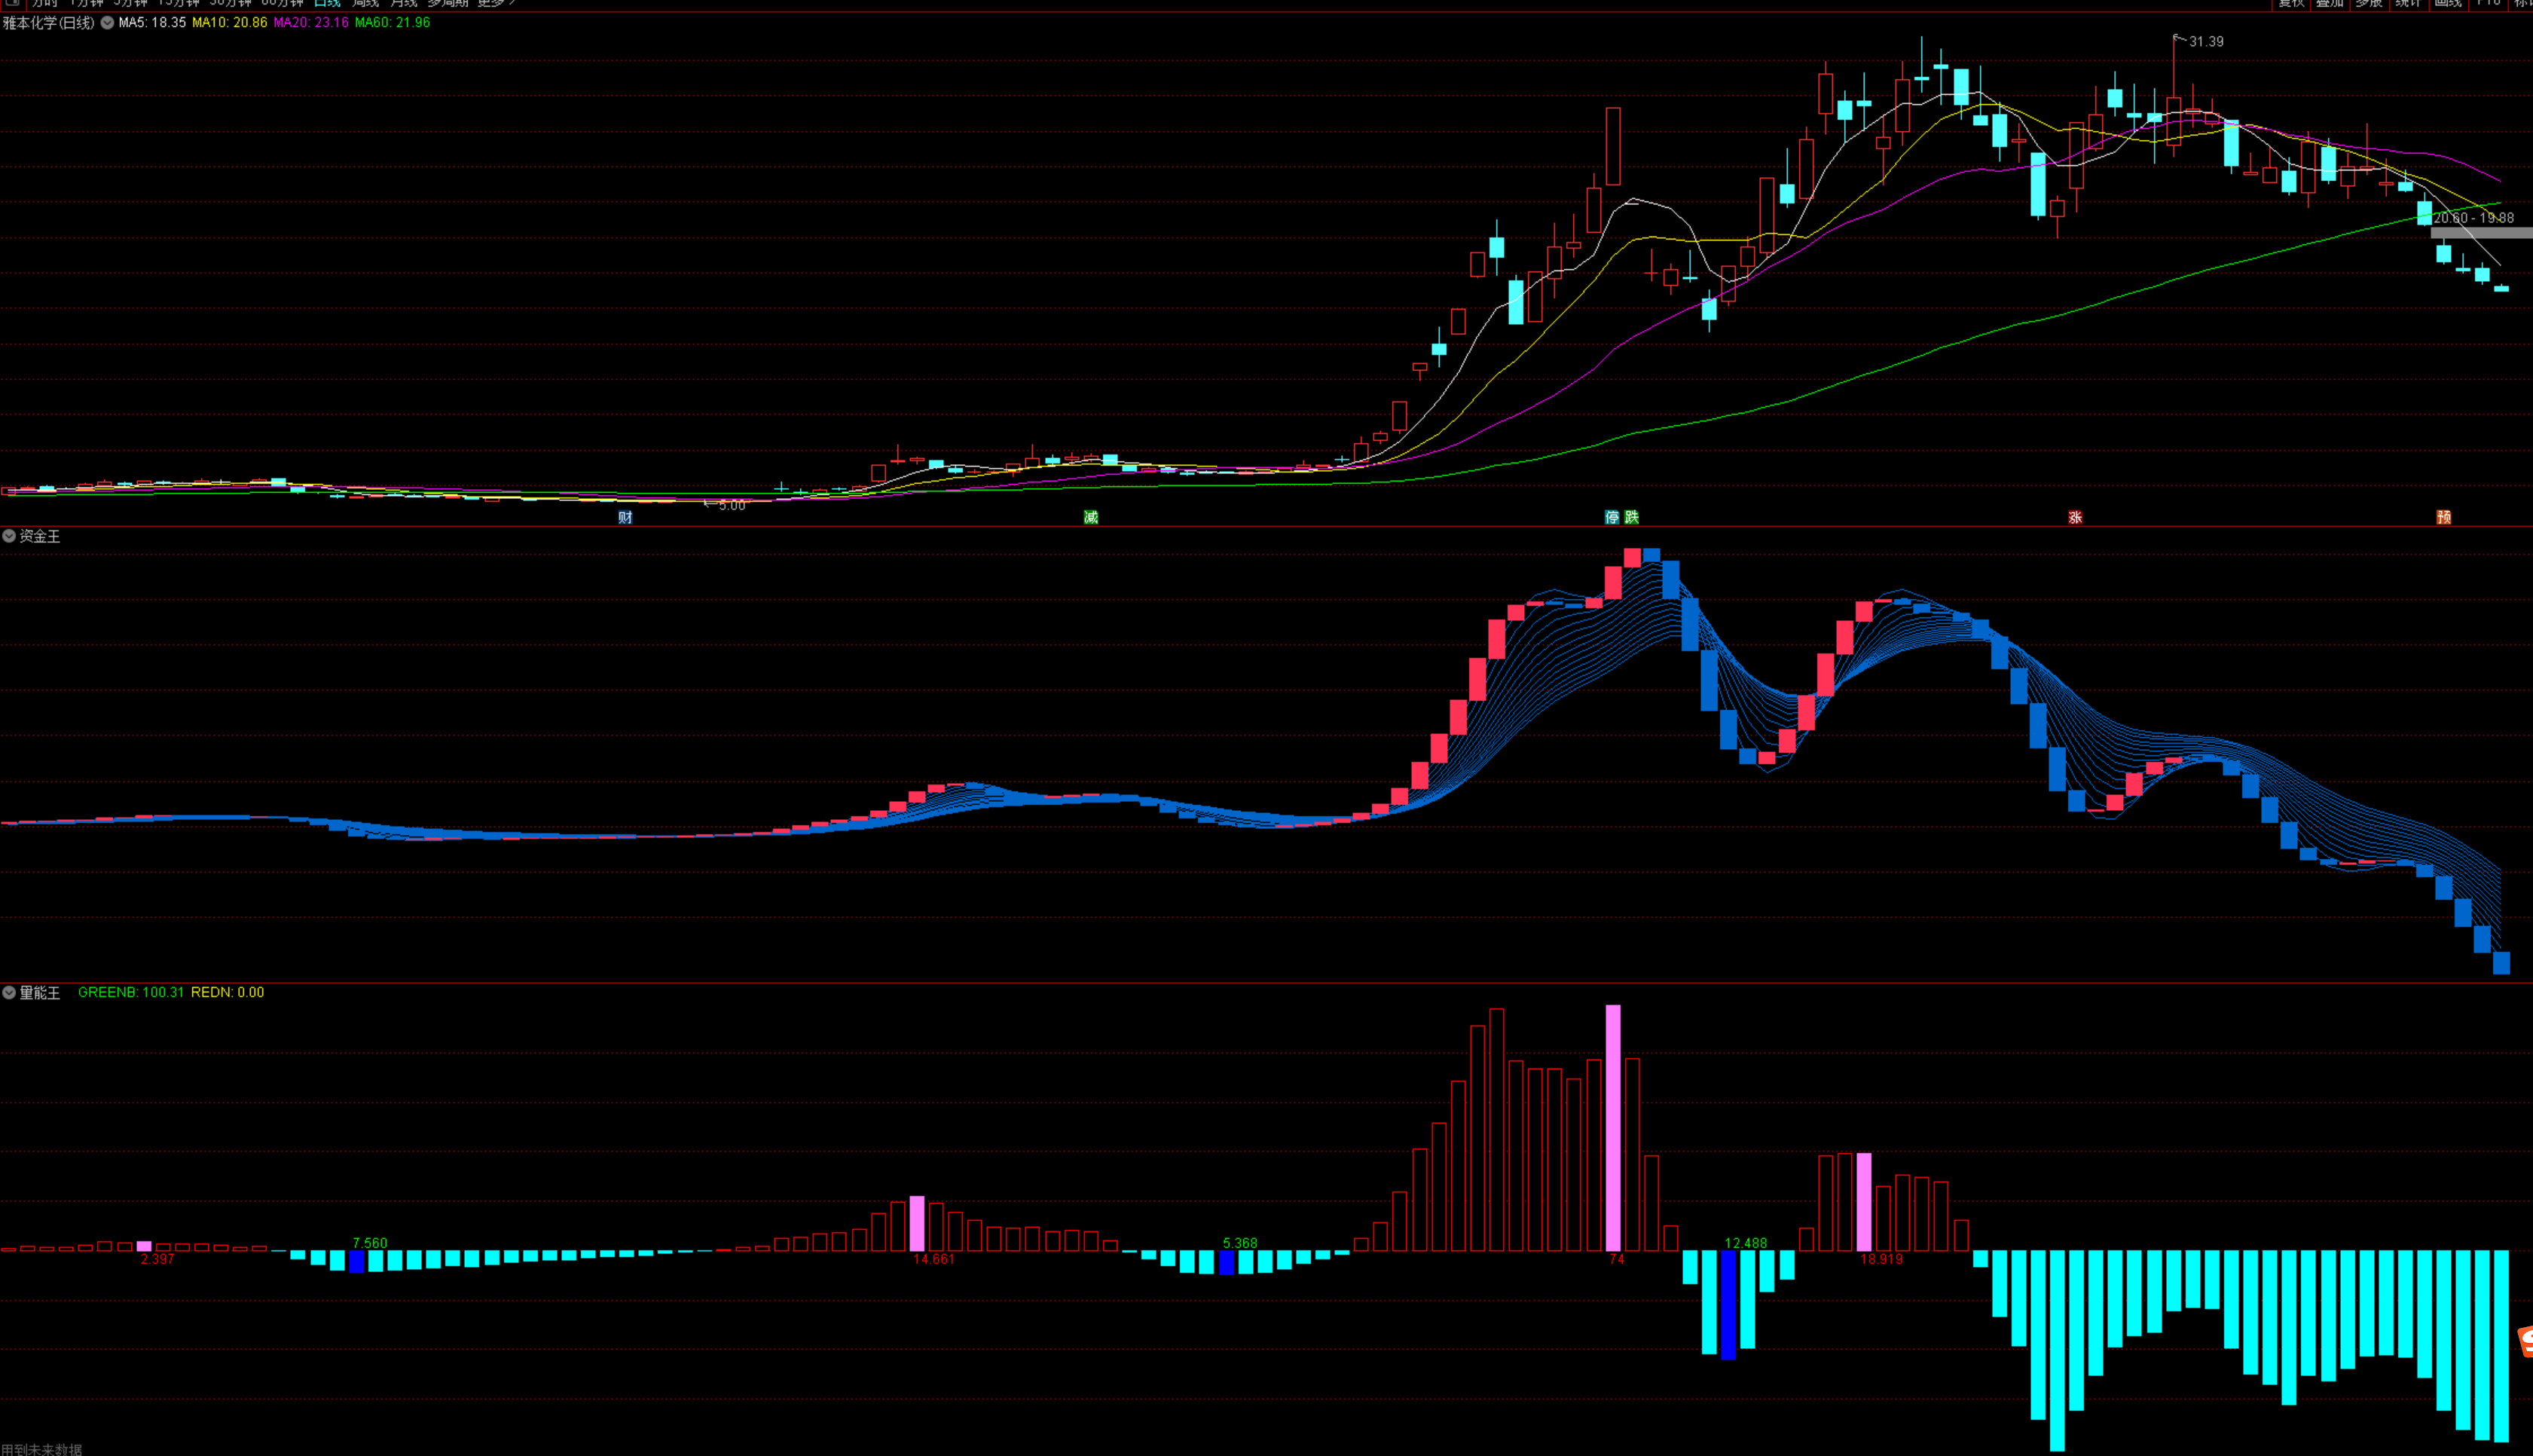Click the red 18.919 volume label
Image resolution: width=2533 pixels, height=1456 pixels.
[1881, 1259]
